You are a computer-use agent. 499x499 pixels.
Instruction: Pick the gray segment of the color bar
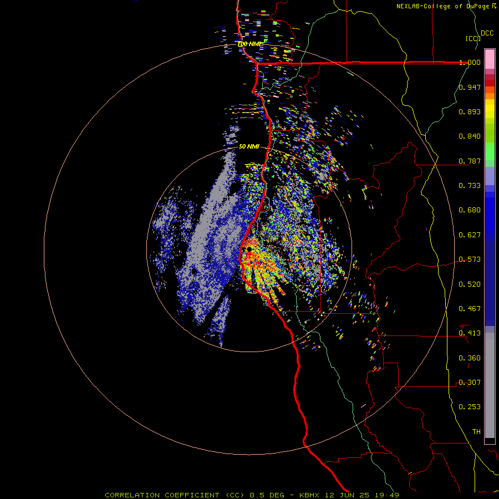coord(490,385)
